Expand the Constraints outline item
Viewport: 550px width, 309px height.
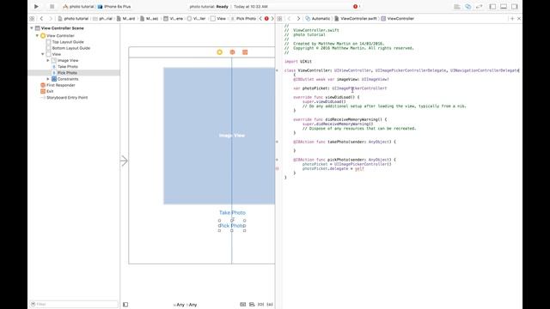pyautogui.click(x=48, y=79)
